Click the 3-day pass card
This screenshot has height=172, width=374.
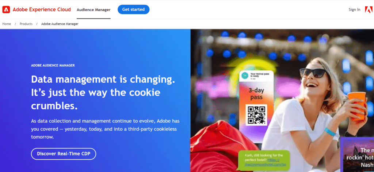(256, 106)
